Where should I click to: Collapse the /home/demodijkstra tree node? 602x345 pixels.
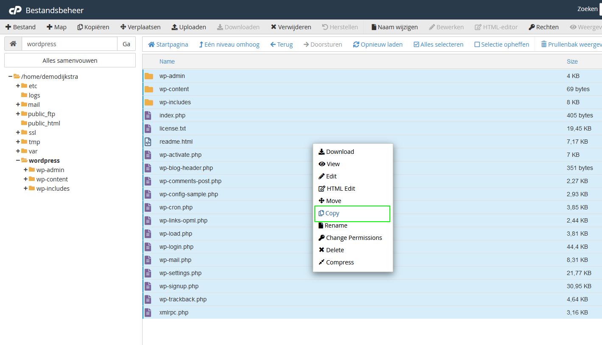[x=10, y=77]
